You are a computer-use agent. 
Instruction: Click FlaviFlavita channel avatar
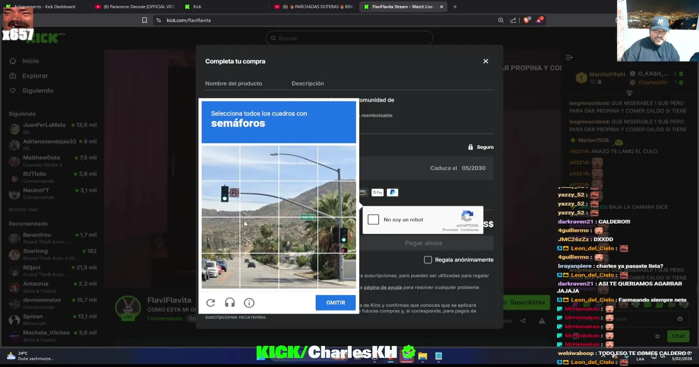[x=127, y=308]
